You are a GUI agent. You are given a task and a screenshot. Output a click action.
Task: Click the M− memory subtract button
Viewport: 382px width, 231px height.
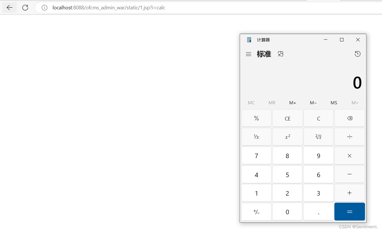(x=313, y=103)
